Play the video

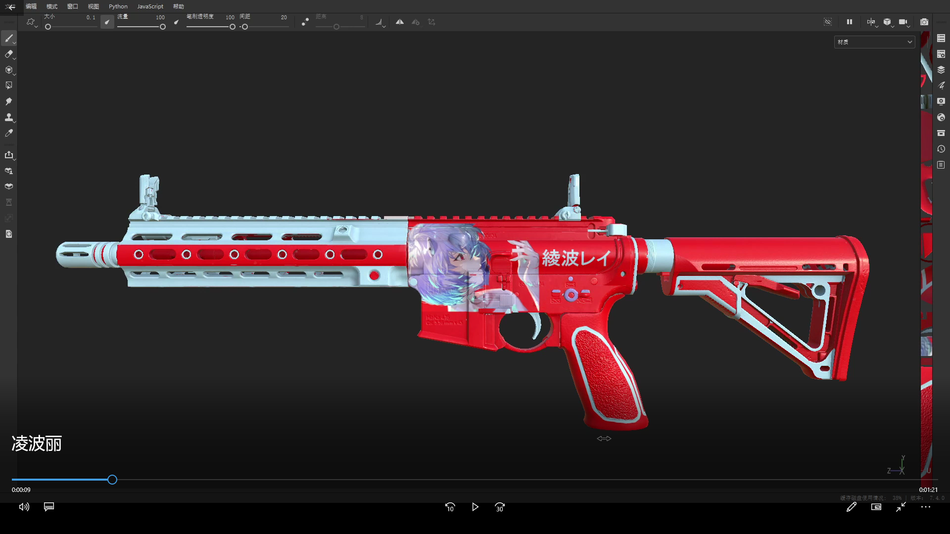pyautogui.click(x=475, y=507)
